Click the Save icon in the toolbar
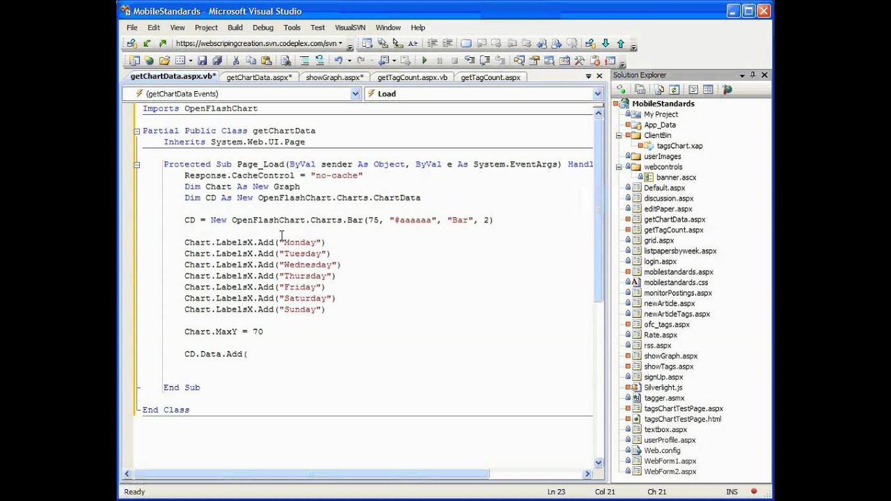This screenshot has height=501, width=891. click(202, 61)
